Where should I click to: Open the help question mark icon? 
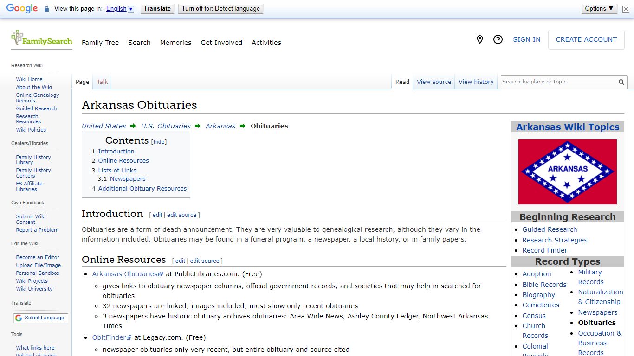click(x=498, y=40)
